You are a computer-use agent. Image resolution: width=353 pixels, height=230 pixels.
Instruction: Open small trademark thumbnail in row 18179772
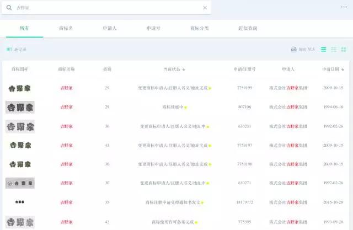(x=20, y=202)
